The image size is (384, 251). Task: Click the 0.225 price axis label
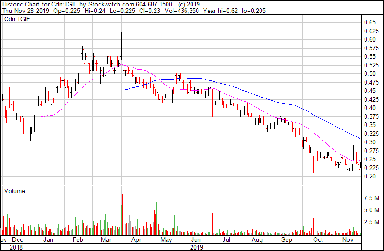[x=372, y=168]
